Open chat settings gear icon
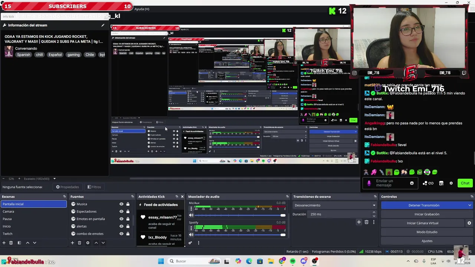Screen dimensions: 475x267 451,183
